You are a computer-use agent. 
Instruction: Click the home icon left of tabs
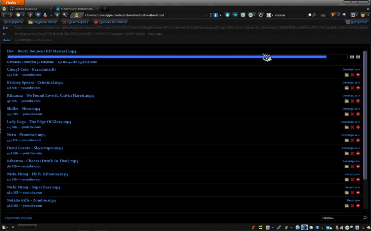point(4,9)
